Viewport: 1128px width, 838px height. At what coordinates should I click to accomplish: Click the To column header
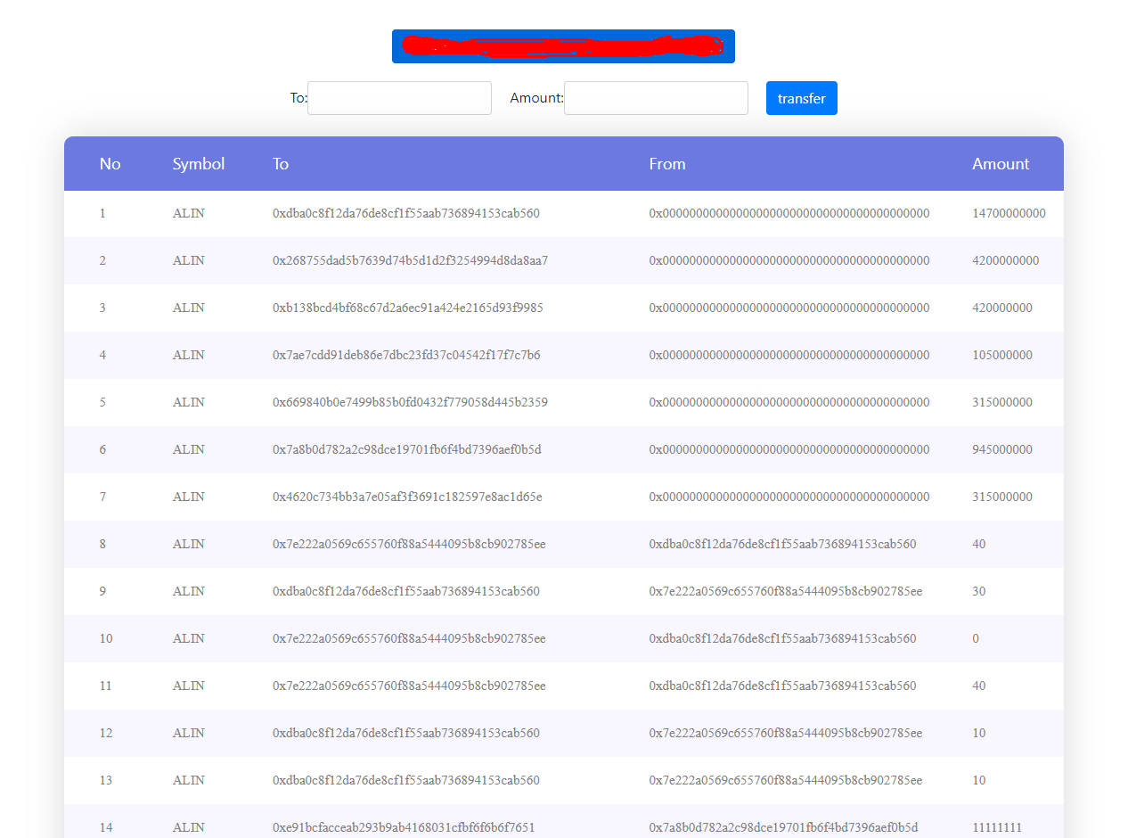(x=281, y=164)
